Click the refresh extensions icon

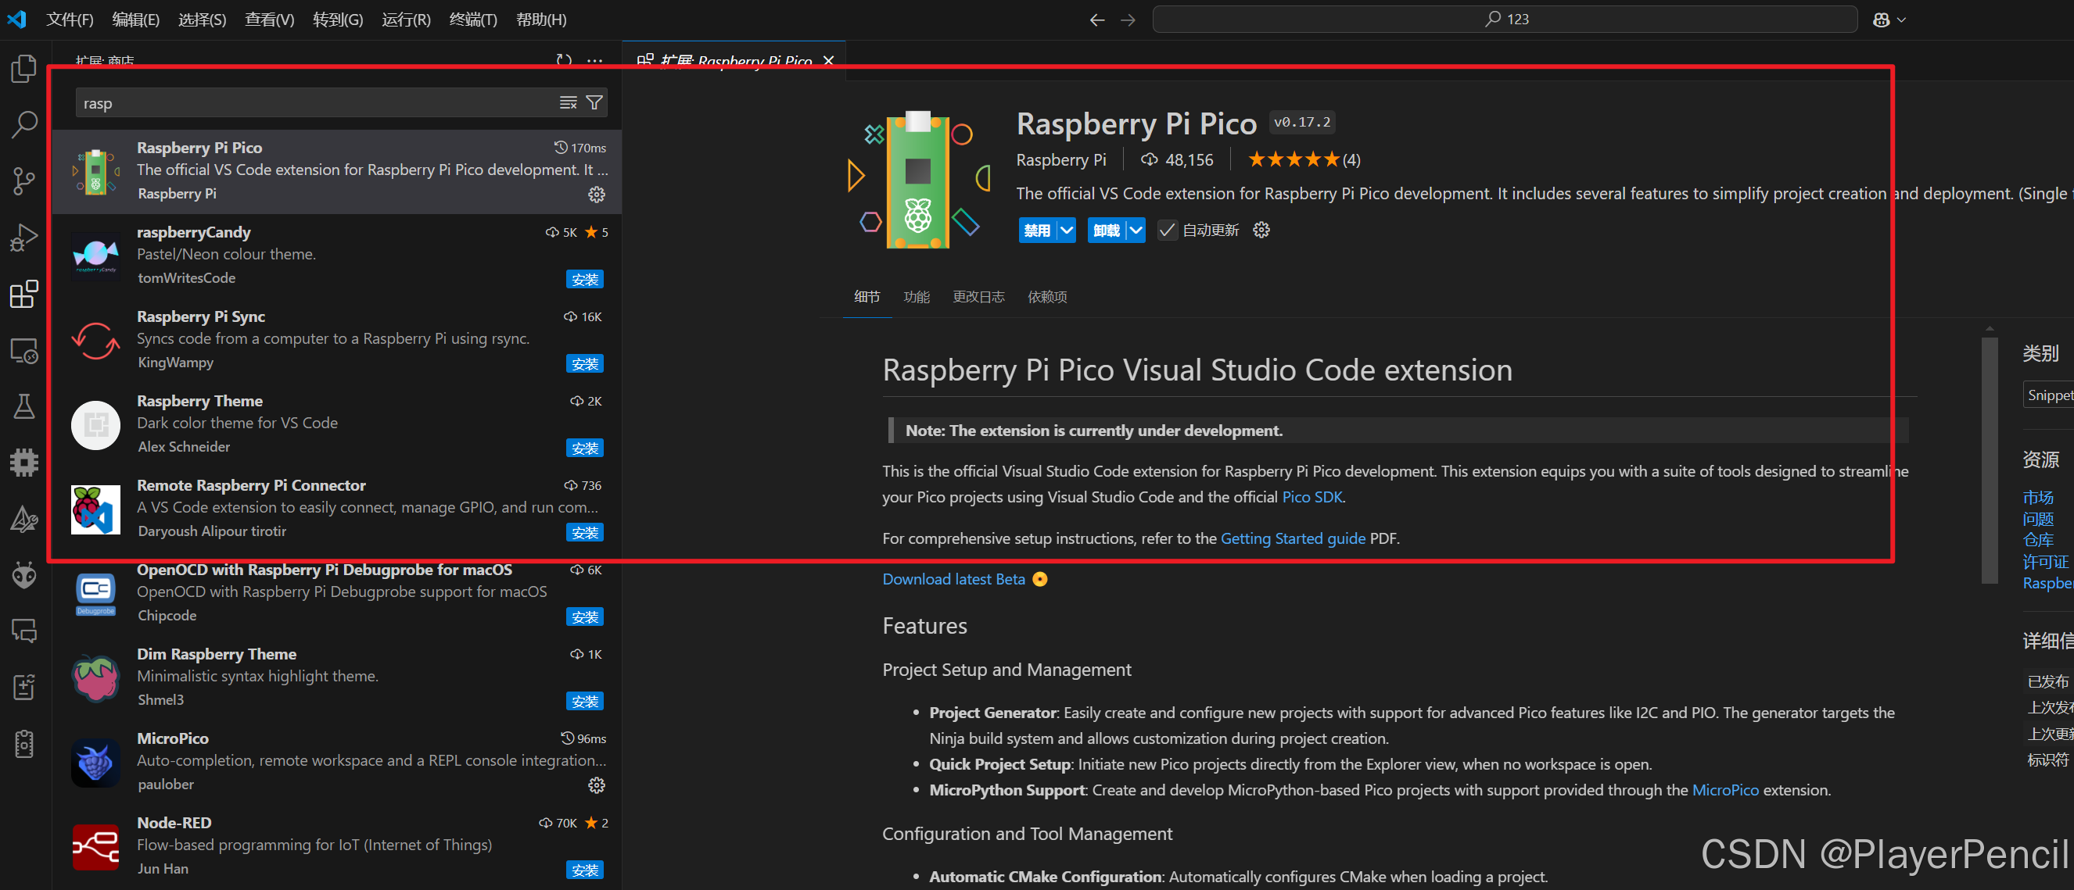[564, 60]
